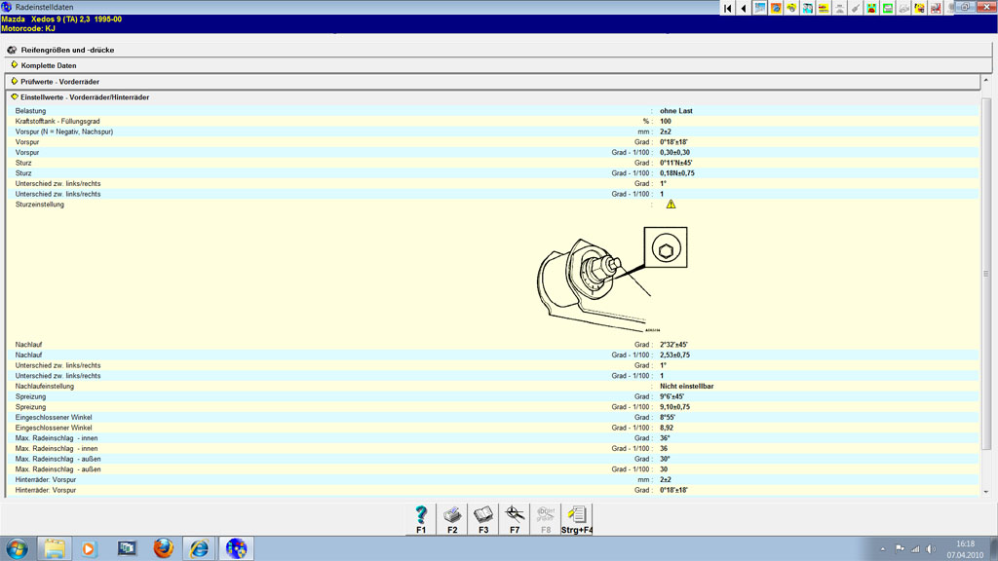
Task: Jump to first record arrow in toolbar
Action: [728, 8]
